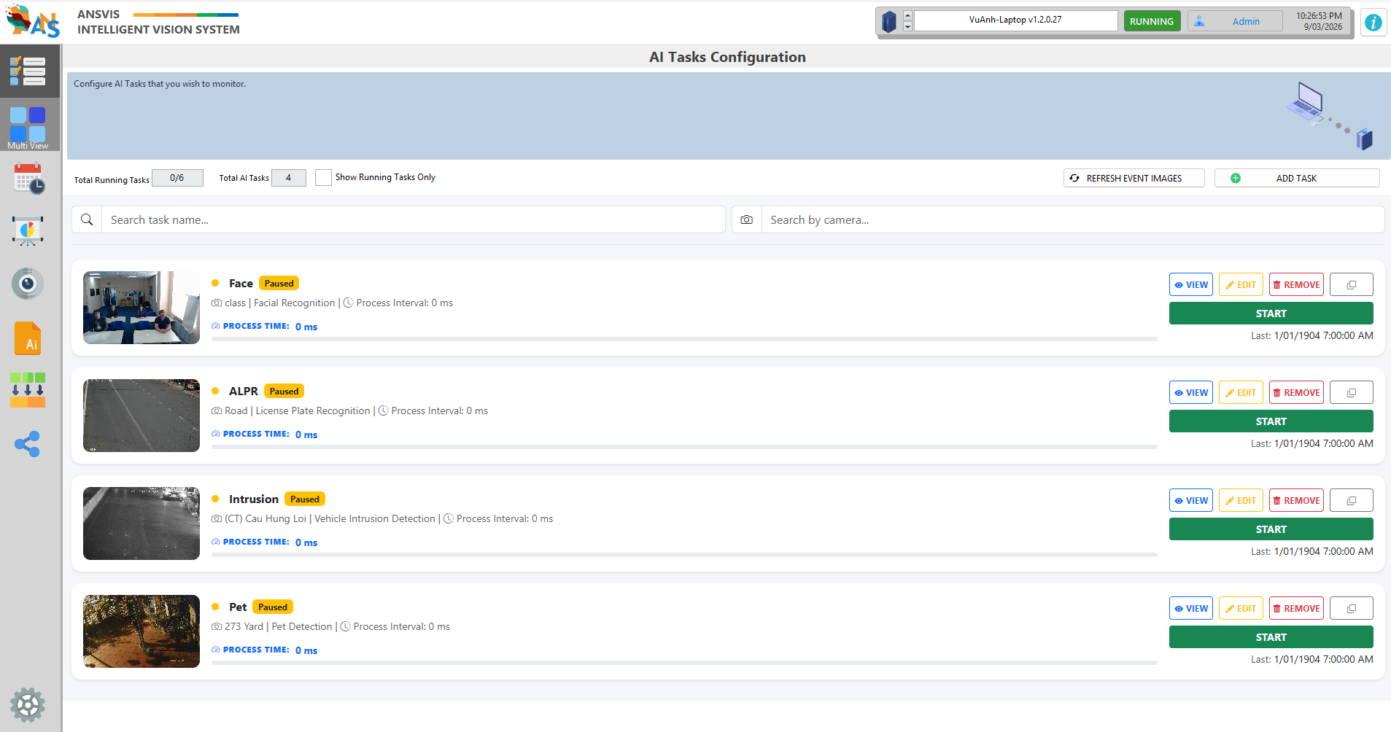Viewport: 1391px width, 732px height.
Task: Open the Admin user dropdown
Action: click(x=1234, y=21)
